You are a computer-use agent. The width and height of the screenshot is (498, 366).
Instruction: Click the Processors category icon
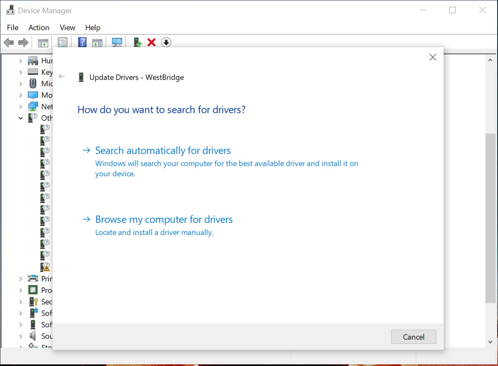click(x=33, y=290)
